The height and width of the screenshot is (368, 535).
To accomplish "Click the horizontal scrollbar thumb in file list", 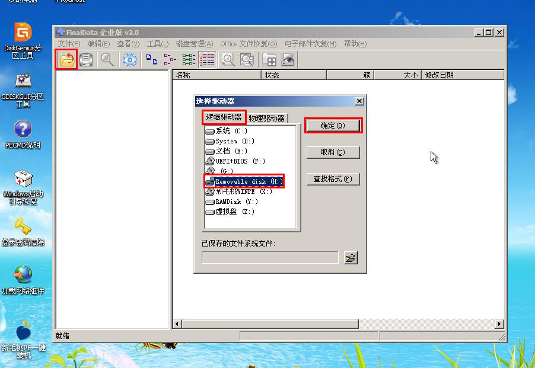I will coord(270,324).
